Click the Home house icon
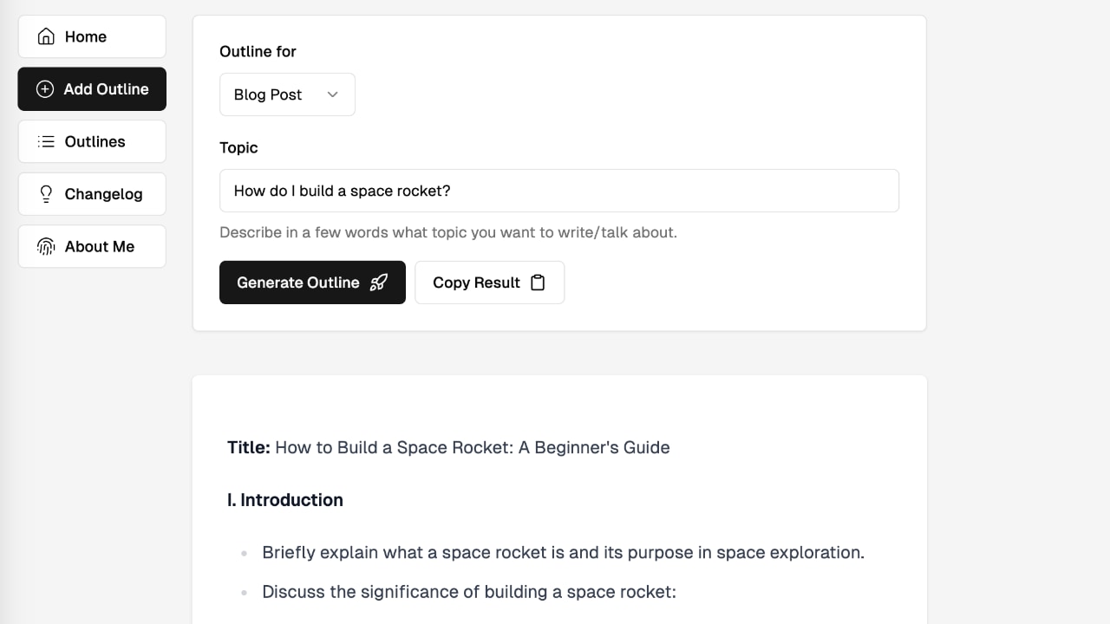 tap(46, 36)
